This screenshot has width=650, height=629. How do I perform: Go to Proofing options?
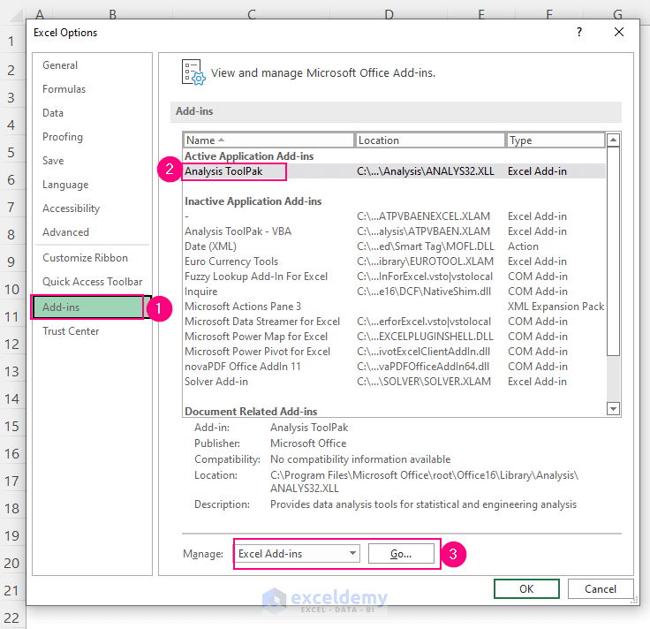click(62, 137)
